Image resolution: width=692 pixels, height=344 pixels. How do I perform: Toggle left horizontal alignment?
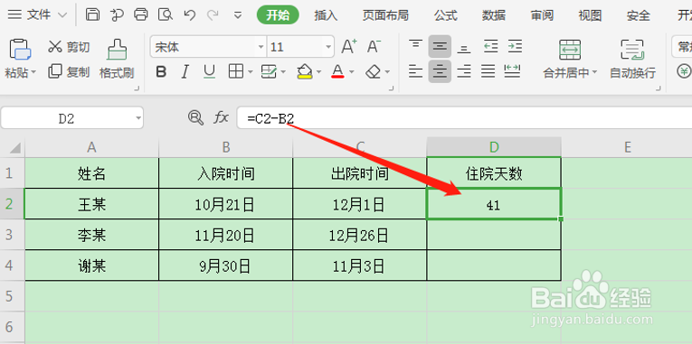pyautogui.click(x=415, y=71)
